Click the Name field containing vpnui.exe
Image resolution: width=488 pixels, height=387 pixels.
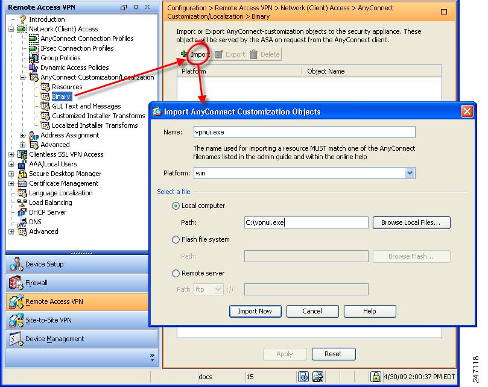pos(304,132)
